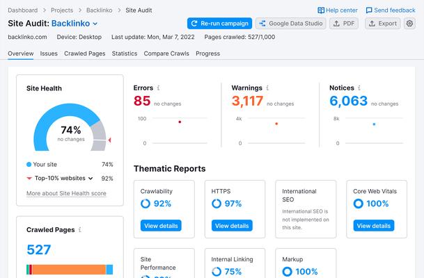Go to Projects breadcrumb
Image resolution: width=424 pixels, height=278 pixels.
pyautogui.click(x=62, y=10)
